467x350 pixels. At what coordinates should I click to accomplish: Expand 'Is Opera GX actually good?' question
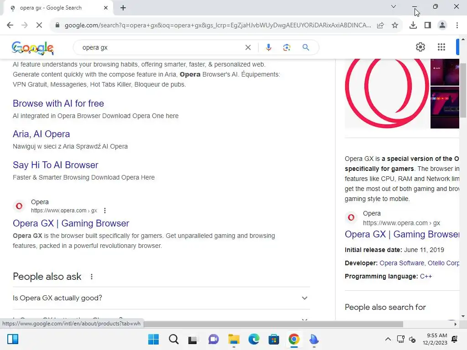(x=161, y=298)
